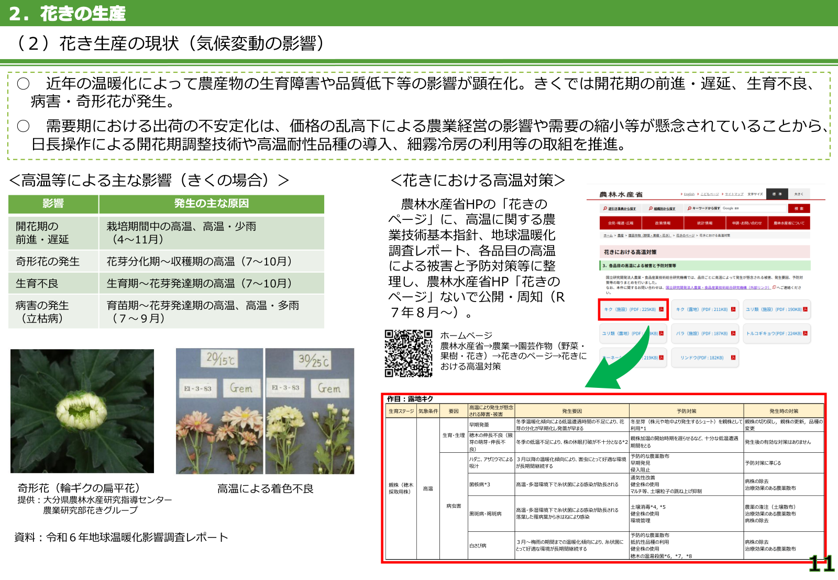Image resolution: width=838 pixels, height=580 pixels.
Task: Click the PDF icon on トルコギキョウ link
Action: coord(805,333)
